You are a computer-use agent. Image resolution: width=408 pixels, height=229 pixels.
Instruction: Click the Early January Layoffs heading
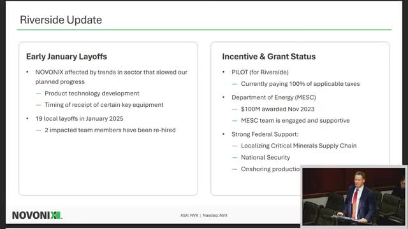pos(66,57)
